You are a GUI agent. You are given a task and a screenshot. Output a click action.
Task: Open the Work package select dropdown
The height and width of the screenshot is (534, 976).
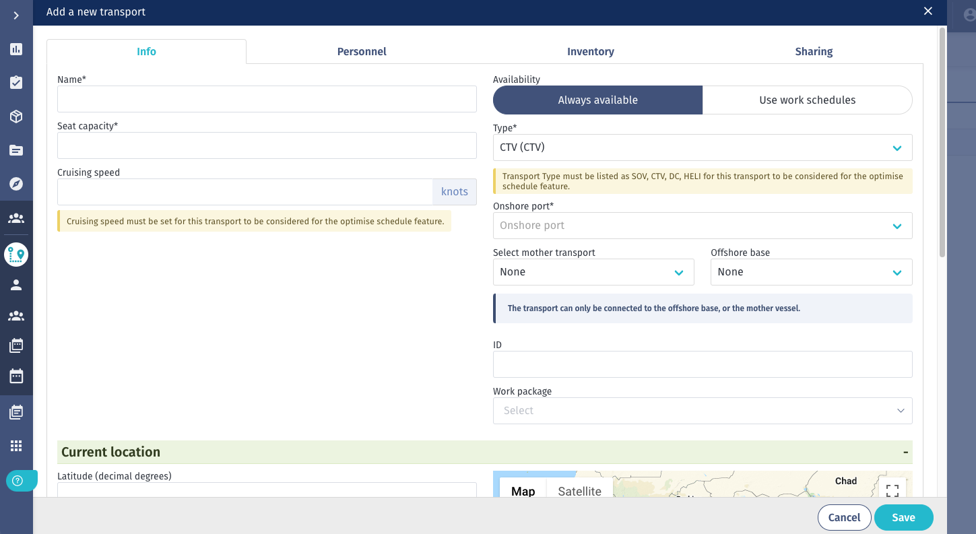coord(703,411)
